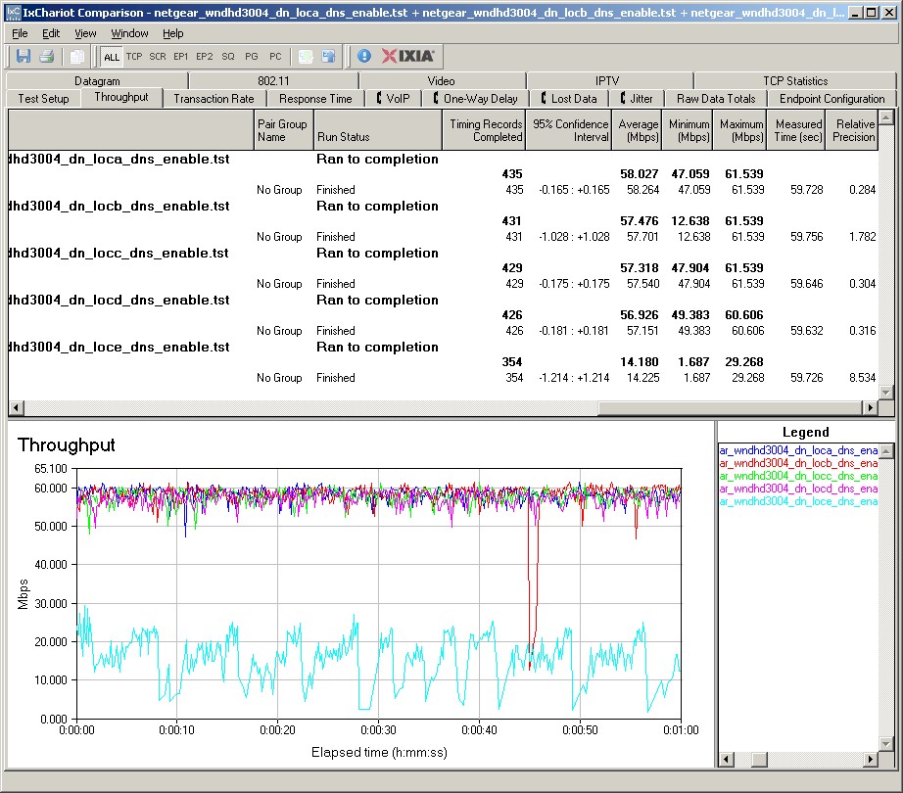
Task: Click the Average (Mbps) column header
Action: (637, 130)
